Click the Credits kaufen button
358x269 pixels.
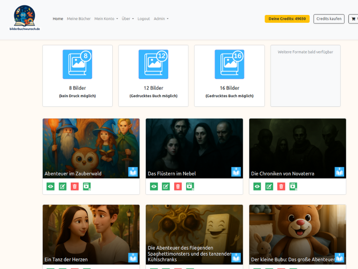point(329,19)
